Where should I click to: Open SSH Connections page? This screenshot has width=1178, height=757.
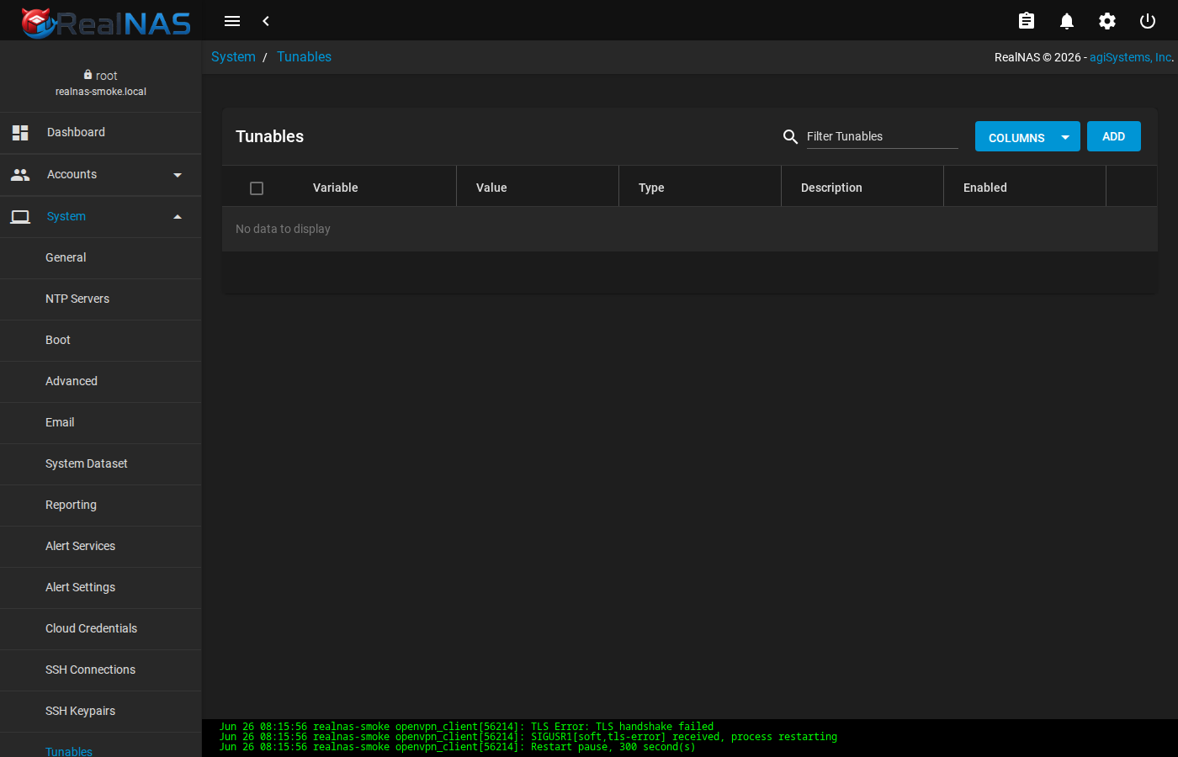101,670
